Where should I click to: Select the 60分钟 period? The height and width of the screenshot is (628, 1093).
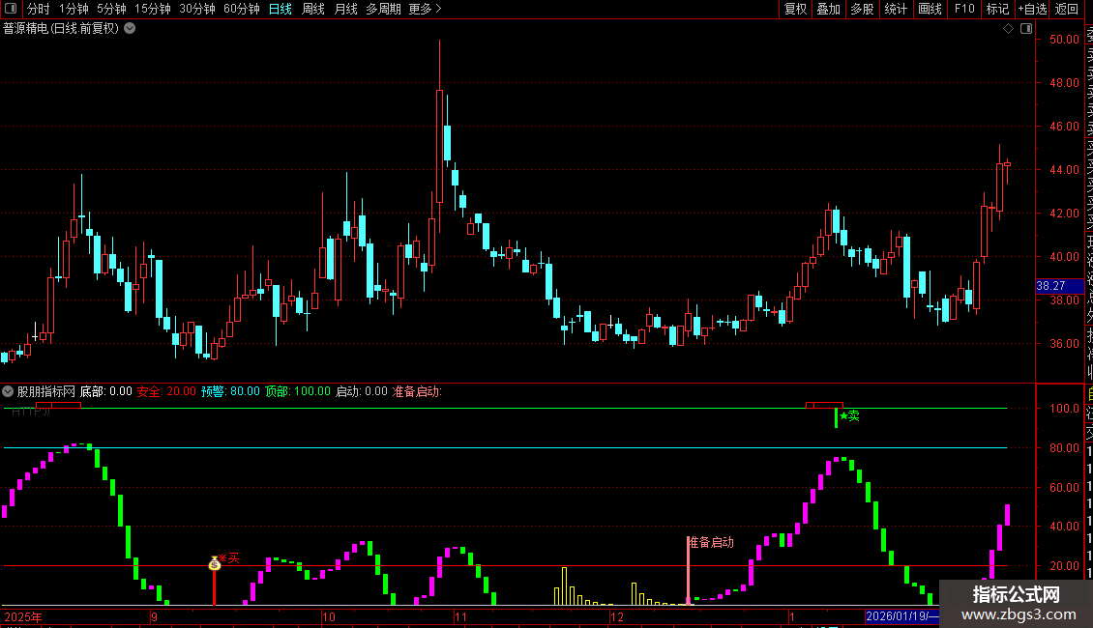(x=241, y=9)
